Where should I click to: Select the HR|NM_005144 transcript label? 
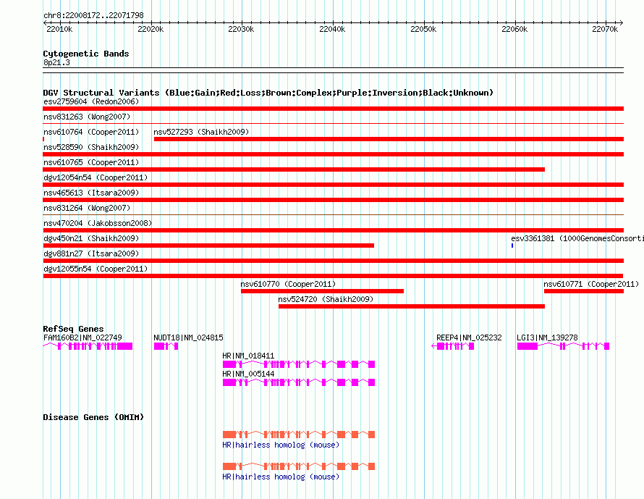pyautogui.click(x=248, y=374)
